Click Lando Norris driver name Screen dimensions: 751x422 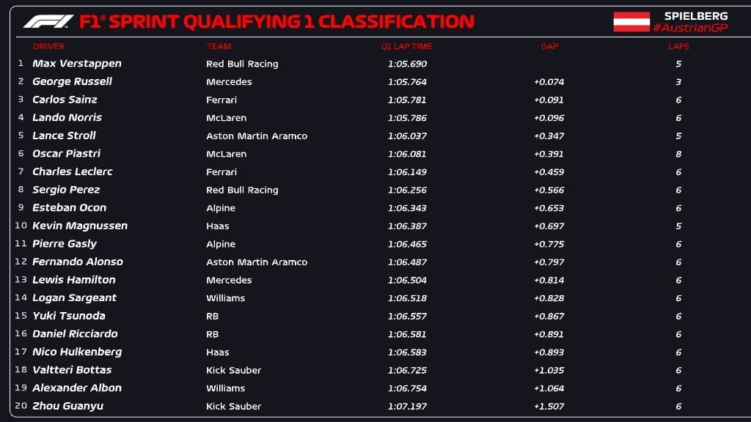pyautogui.click(x=67, y=118)
